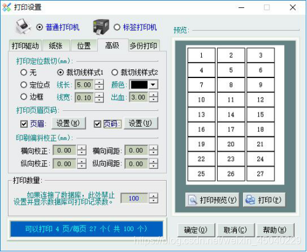Click the 横向间距 input field
The width and height of the screenshot is (307, 252).
[x=137, y=151]
